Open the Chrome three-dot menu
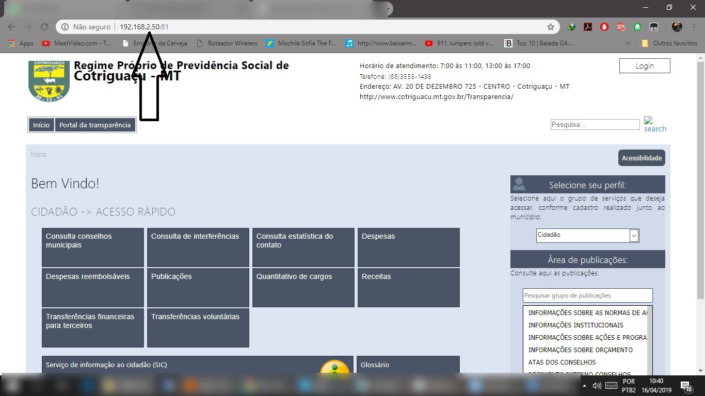The height and width of the screenshot is (396, 705). pos(693,27)
